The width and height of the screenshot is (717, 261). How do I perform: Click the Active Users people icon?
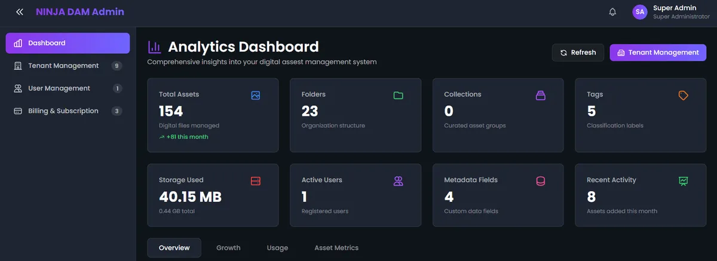[x=399, y=181]
